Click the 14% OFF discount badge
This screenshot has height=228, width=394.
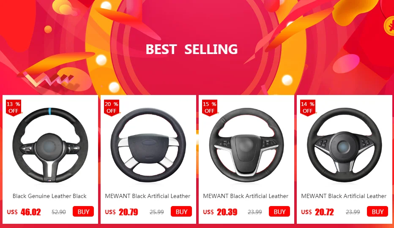[x=308, y=108]
